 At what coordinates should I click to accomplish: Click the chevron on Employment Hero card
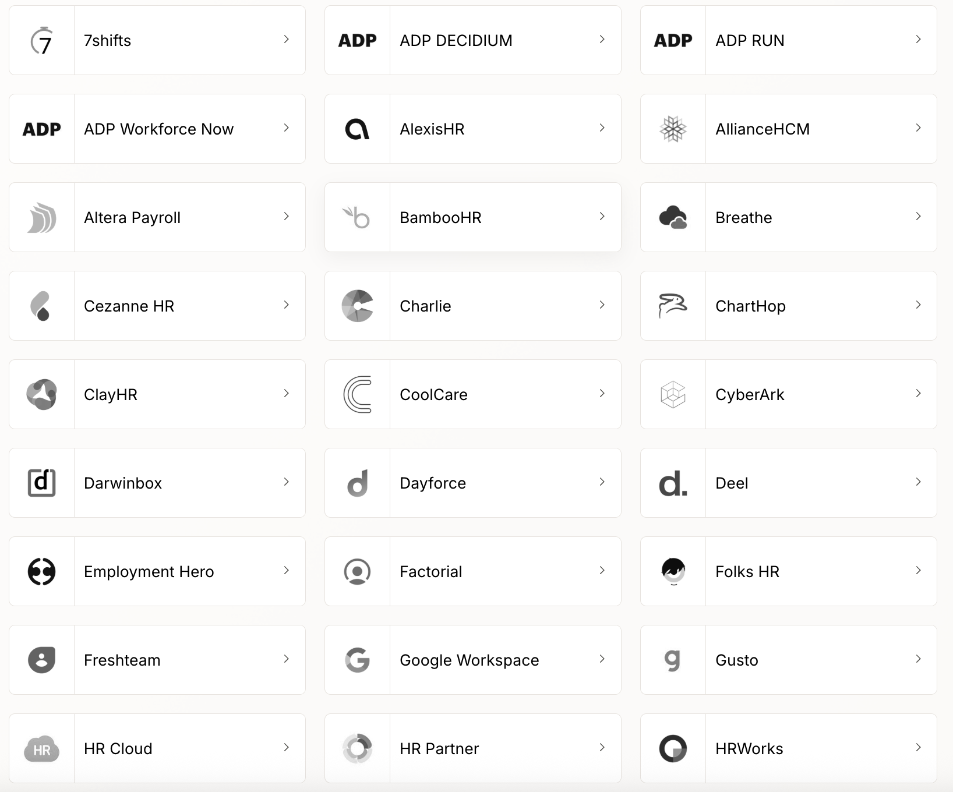pos(286,571)
